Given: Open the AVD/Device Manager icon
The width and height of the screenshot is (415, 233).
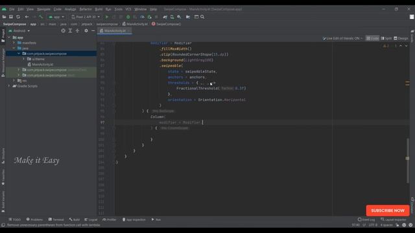Looking at the screenshot, I should tap(172, 17).
